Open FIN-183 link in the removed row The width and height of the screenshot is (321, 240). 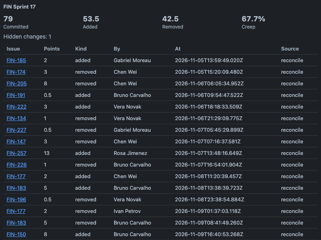click(x=16, y=223)
